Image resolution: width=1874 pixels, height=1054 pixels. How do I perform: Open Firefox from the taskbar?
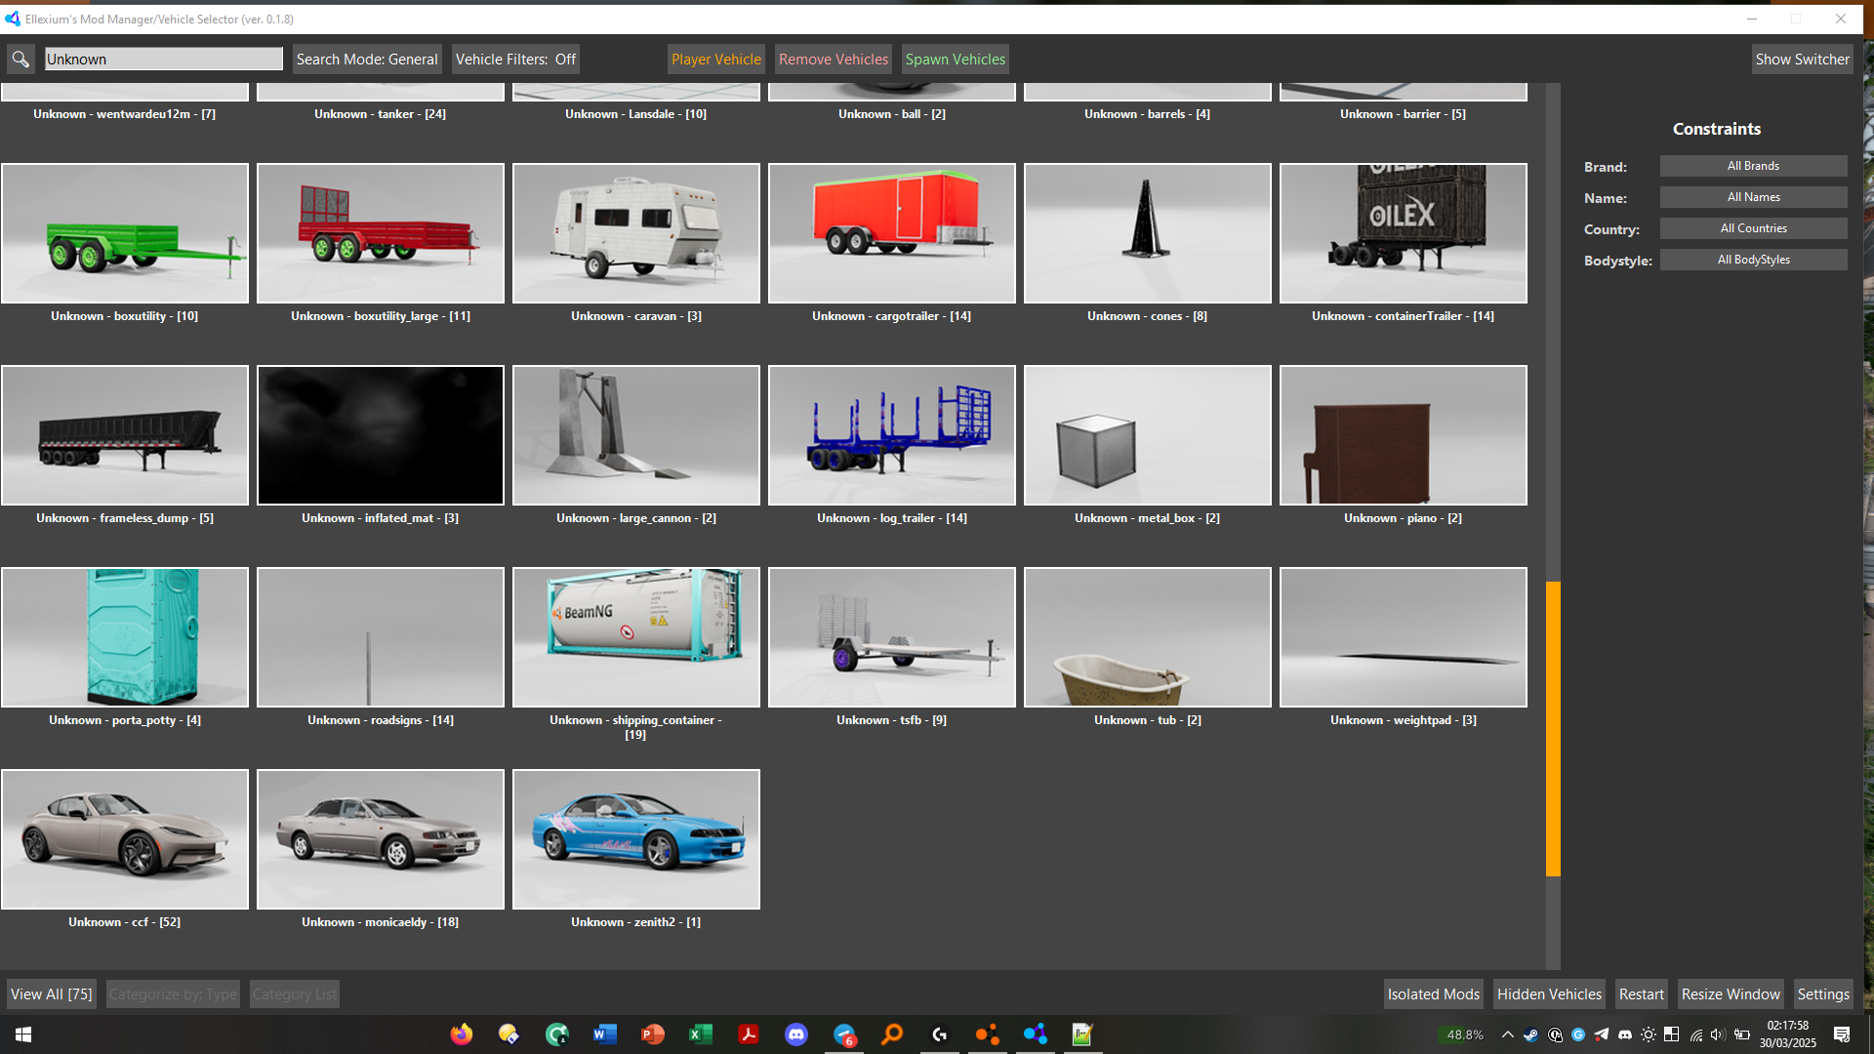point(462,1034)
